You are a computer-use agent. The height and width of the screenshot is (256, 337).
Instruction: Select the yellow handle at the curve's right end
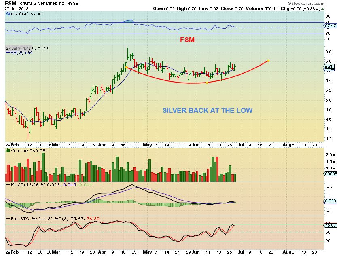click(268, 61)
